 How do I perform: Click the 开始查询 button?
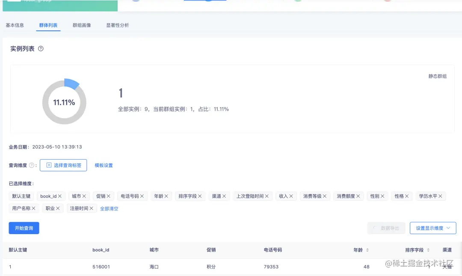coord(24,228)
